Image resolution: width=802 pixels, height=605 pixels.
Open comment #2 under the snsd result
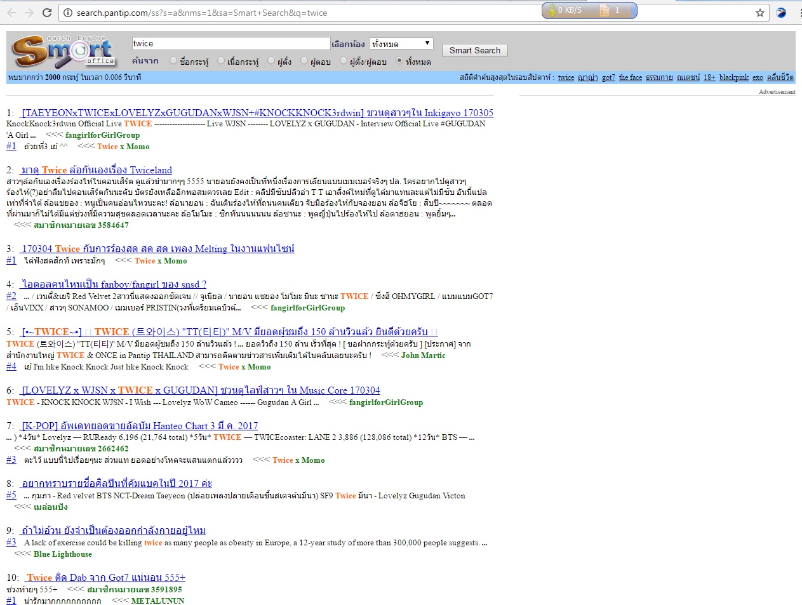click(11, 296)
